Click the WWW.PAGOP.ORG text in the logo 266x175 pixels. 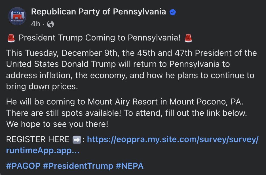[x=17, y=21]
